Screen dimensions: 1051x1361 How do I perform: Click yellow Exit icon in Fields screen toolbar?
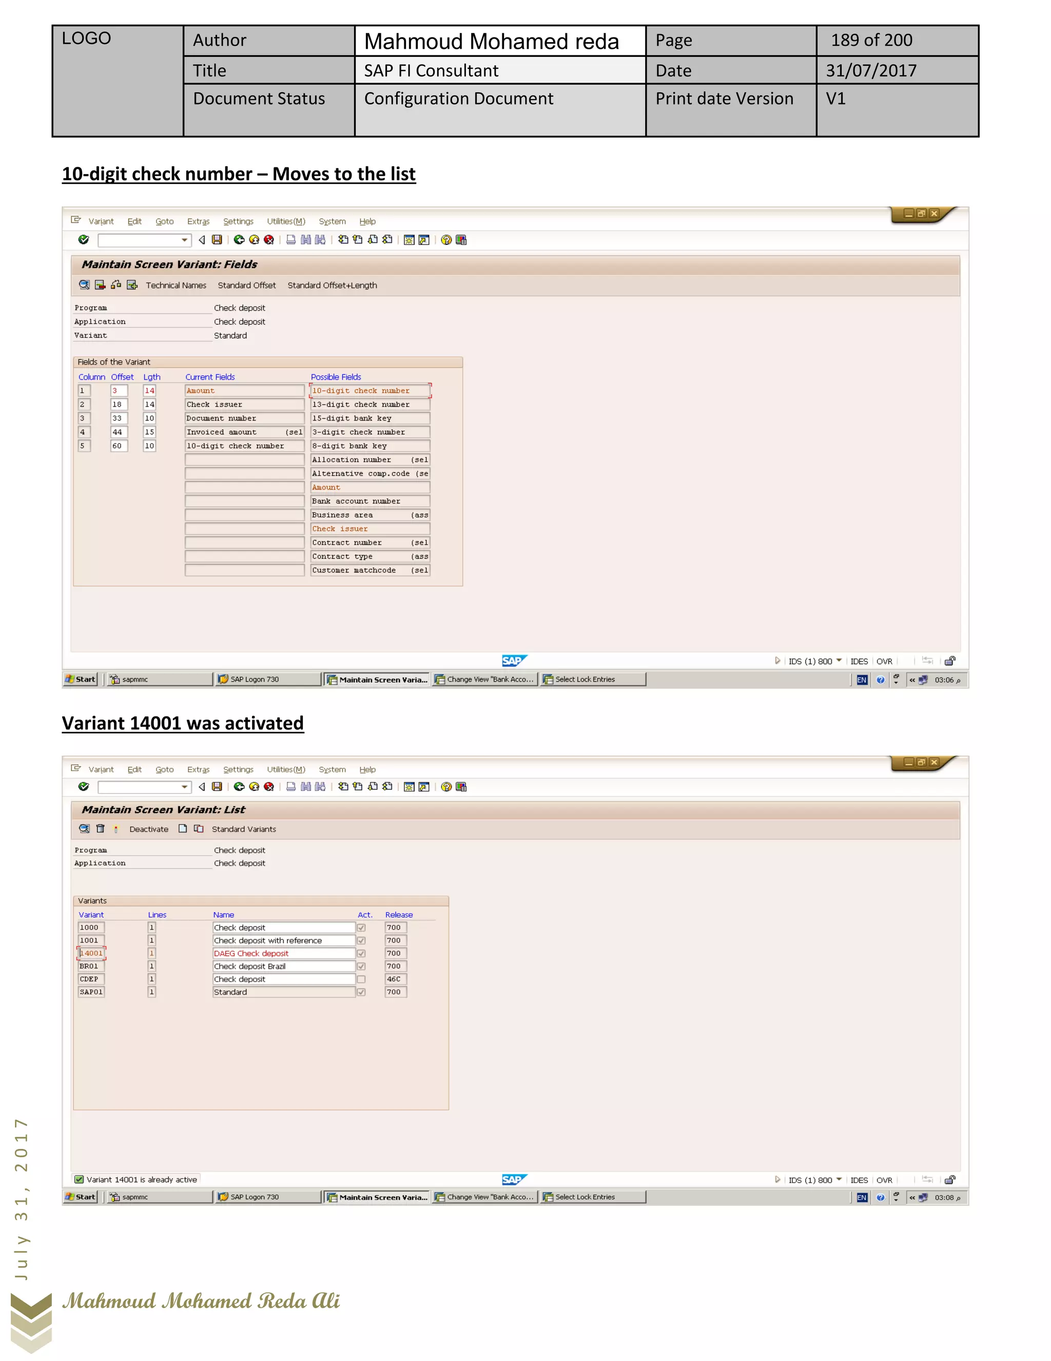click(x=254, y=240)
